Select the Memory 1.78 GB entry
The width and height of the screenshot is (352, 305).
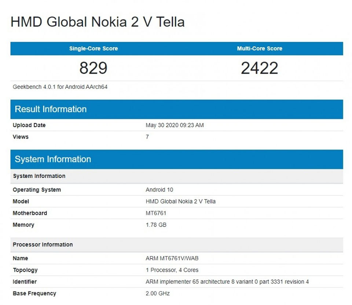pyautogui.click(x=155, y=225)
